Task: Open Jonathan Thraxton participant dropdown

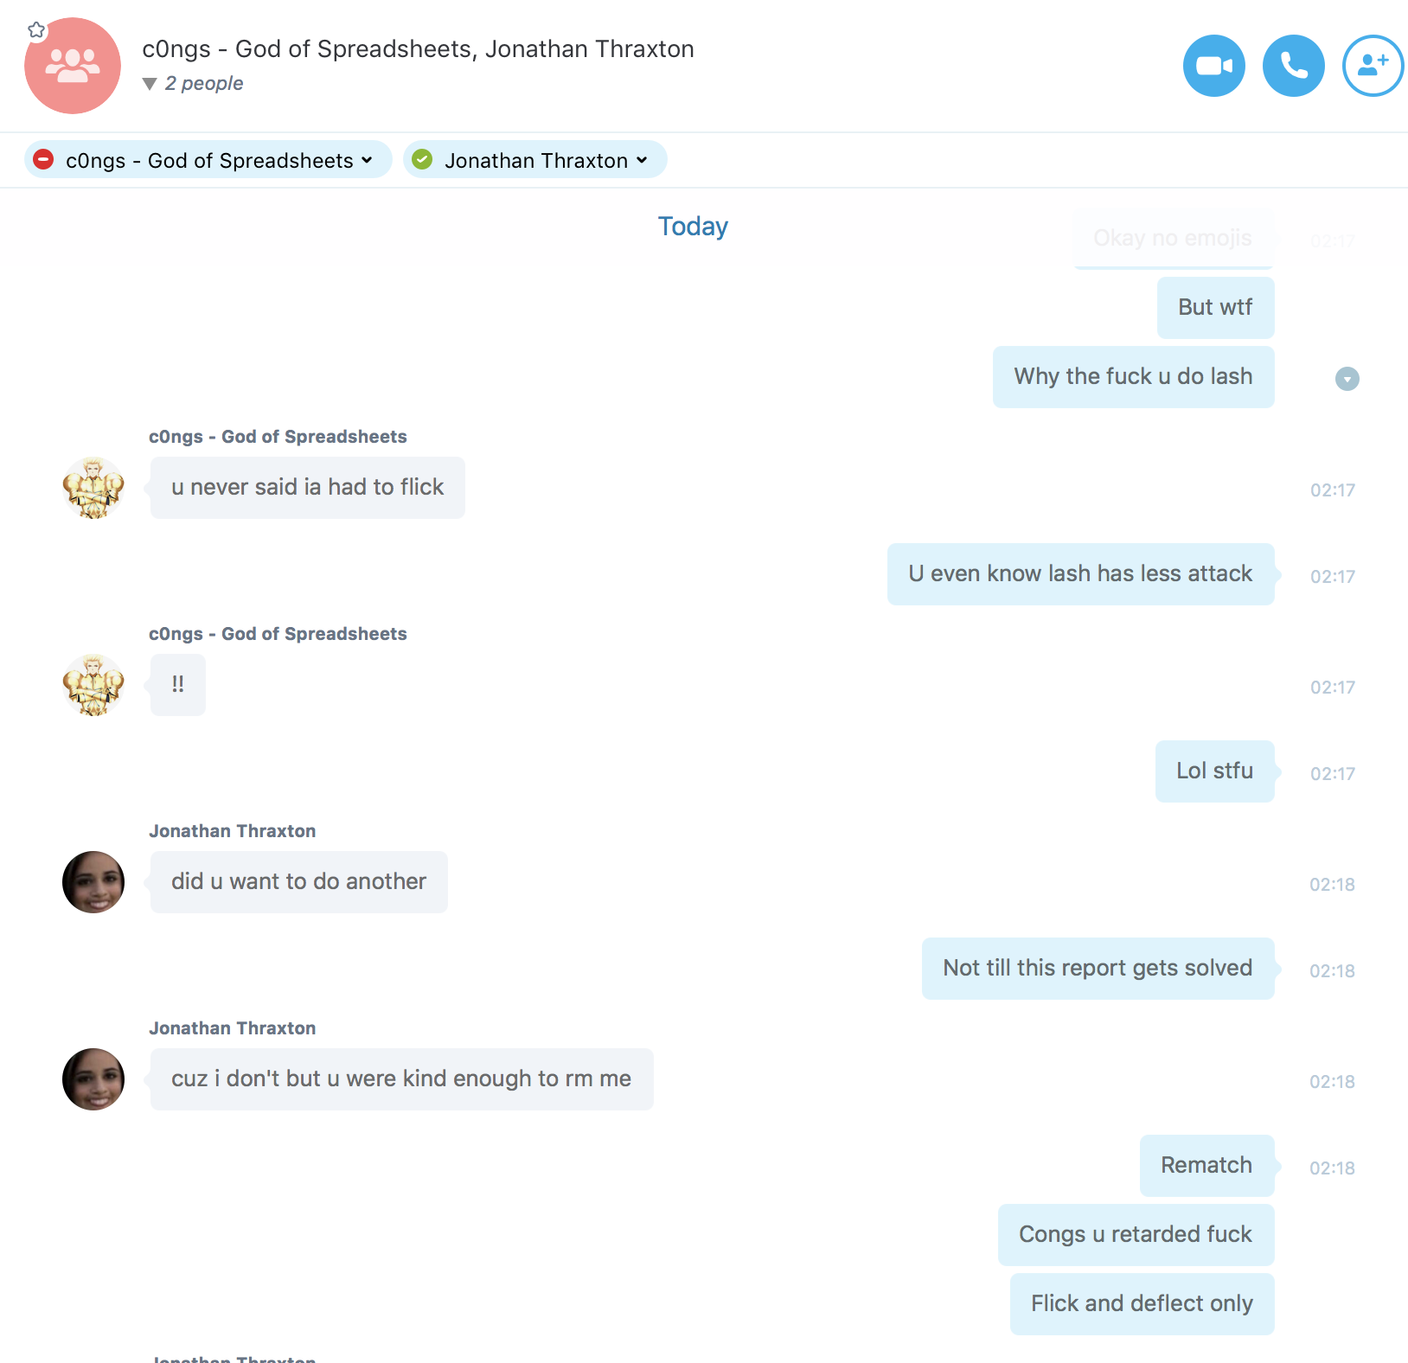Action: [x=535, y=160]
